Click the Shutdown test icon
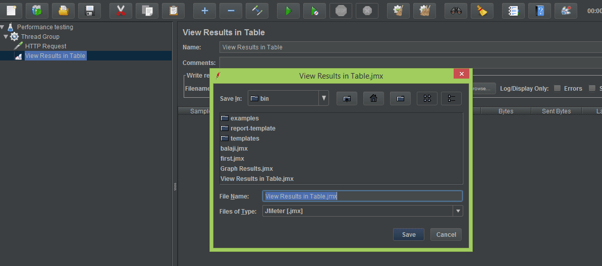This screenshot has width=602, height=266. (x=367, y=11)
